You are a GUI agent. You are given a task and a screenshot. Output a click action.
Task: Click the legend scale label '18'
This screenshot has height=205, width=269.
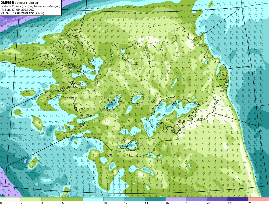tap(188, 203)
